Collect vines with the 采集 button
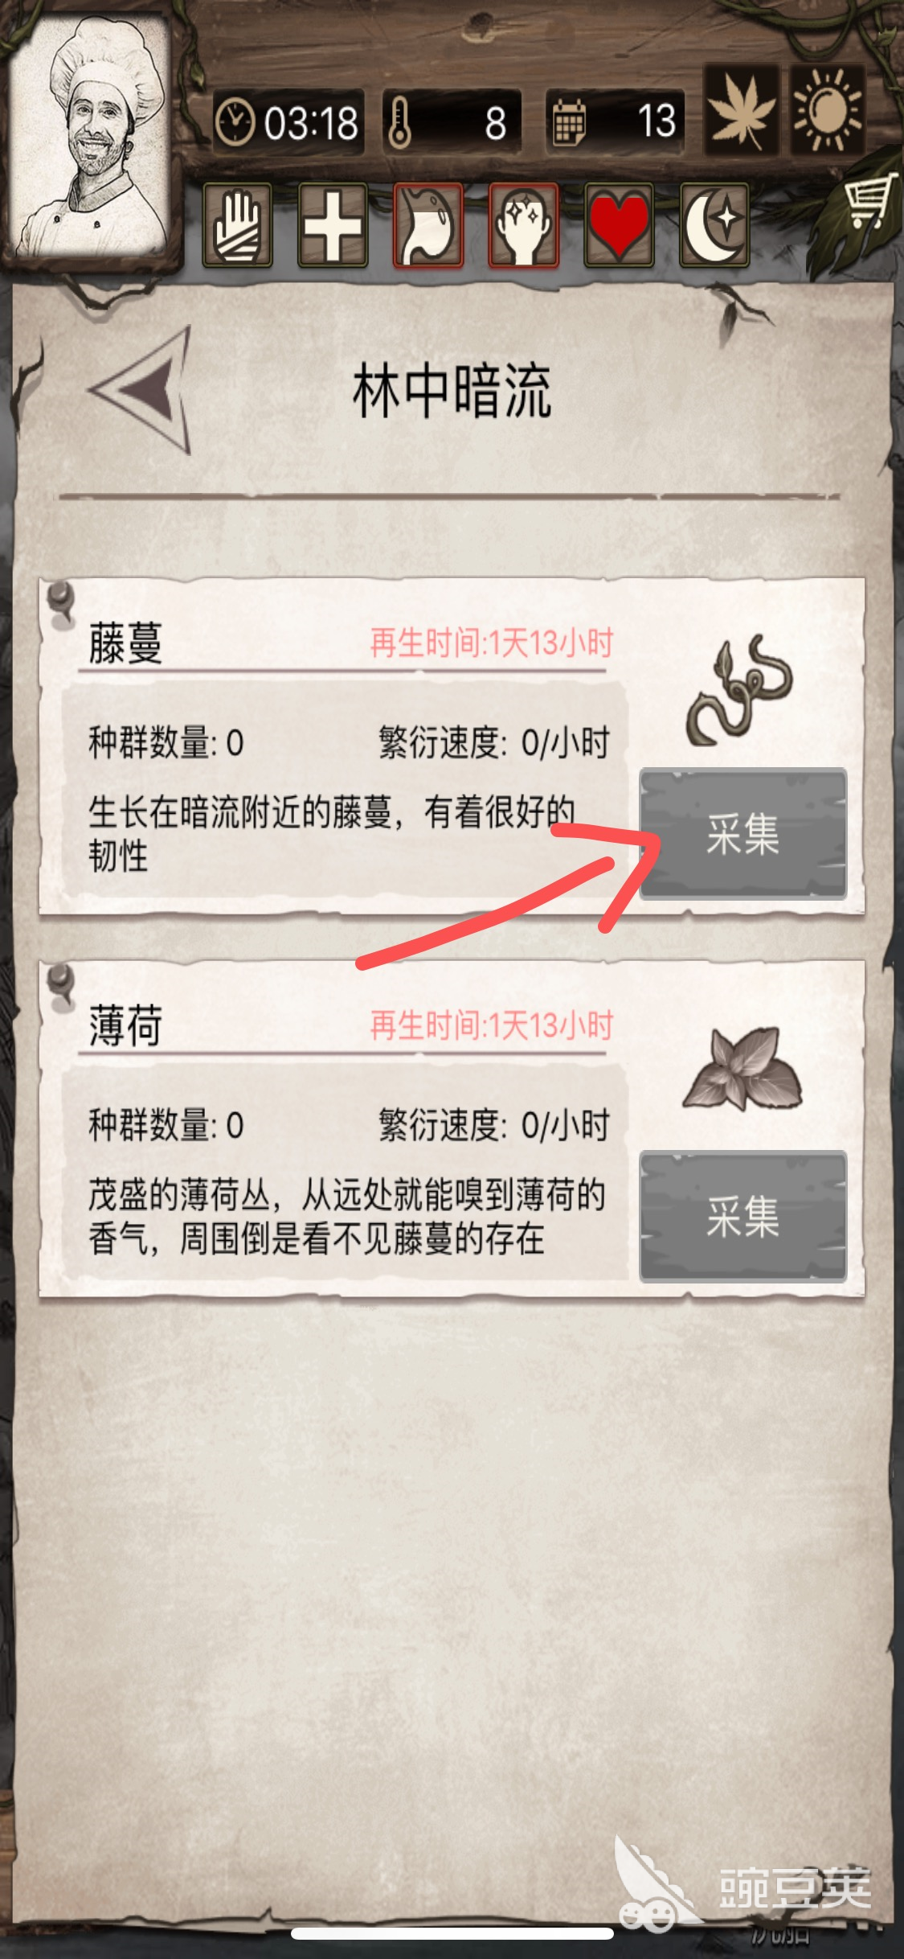 pyautogui.click(x=742, y=833)
